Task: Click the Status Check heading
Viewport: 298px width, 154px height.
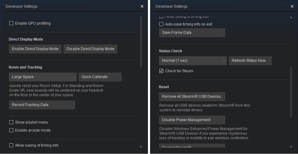Action: [x=170, y=51]
